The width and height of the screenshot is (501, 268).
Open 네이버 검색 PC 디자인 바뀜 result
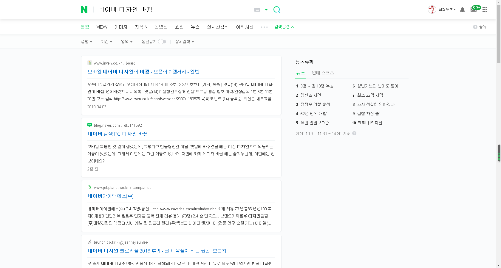(117, 134)
